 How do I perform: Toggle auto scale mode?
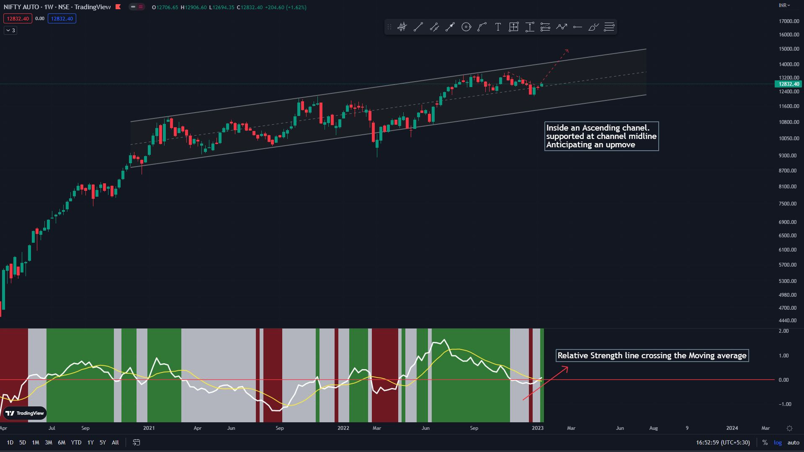pyautogui.click(x=794, y=442)
